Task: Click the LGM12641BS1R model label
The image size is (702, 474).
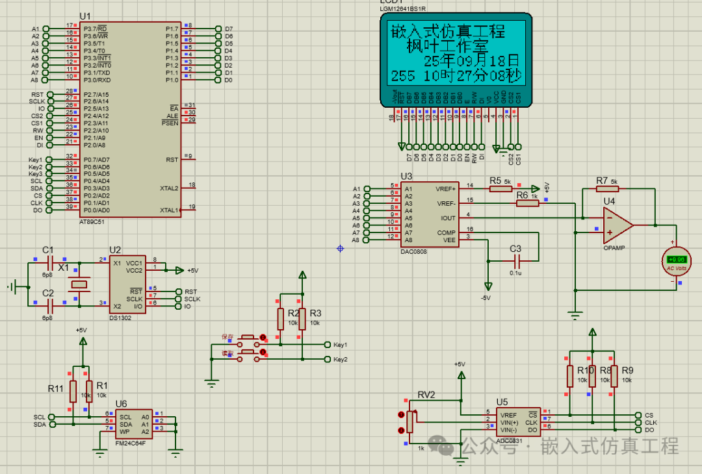Action: click(403, 9)
